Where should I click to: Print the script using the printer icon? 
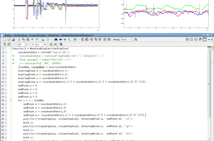(x=42, y=40)
